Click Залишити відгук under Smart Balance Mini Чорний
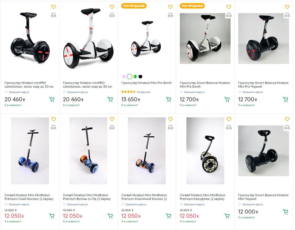The width and height of the screenshot is (295, 230). click(253, 205)
